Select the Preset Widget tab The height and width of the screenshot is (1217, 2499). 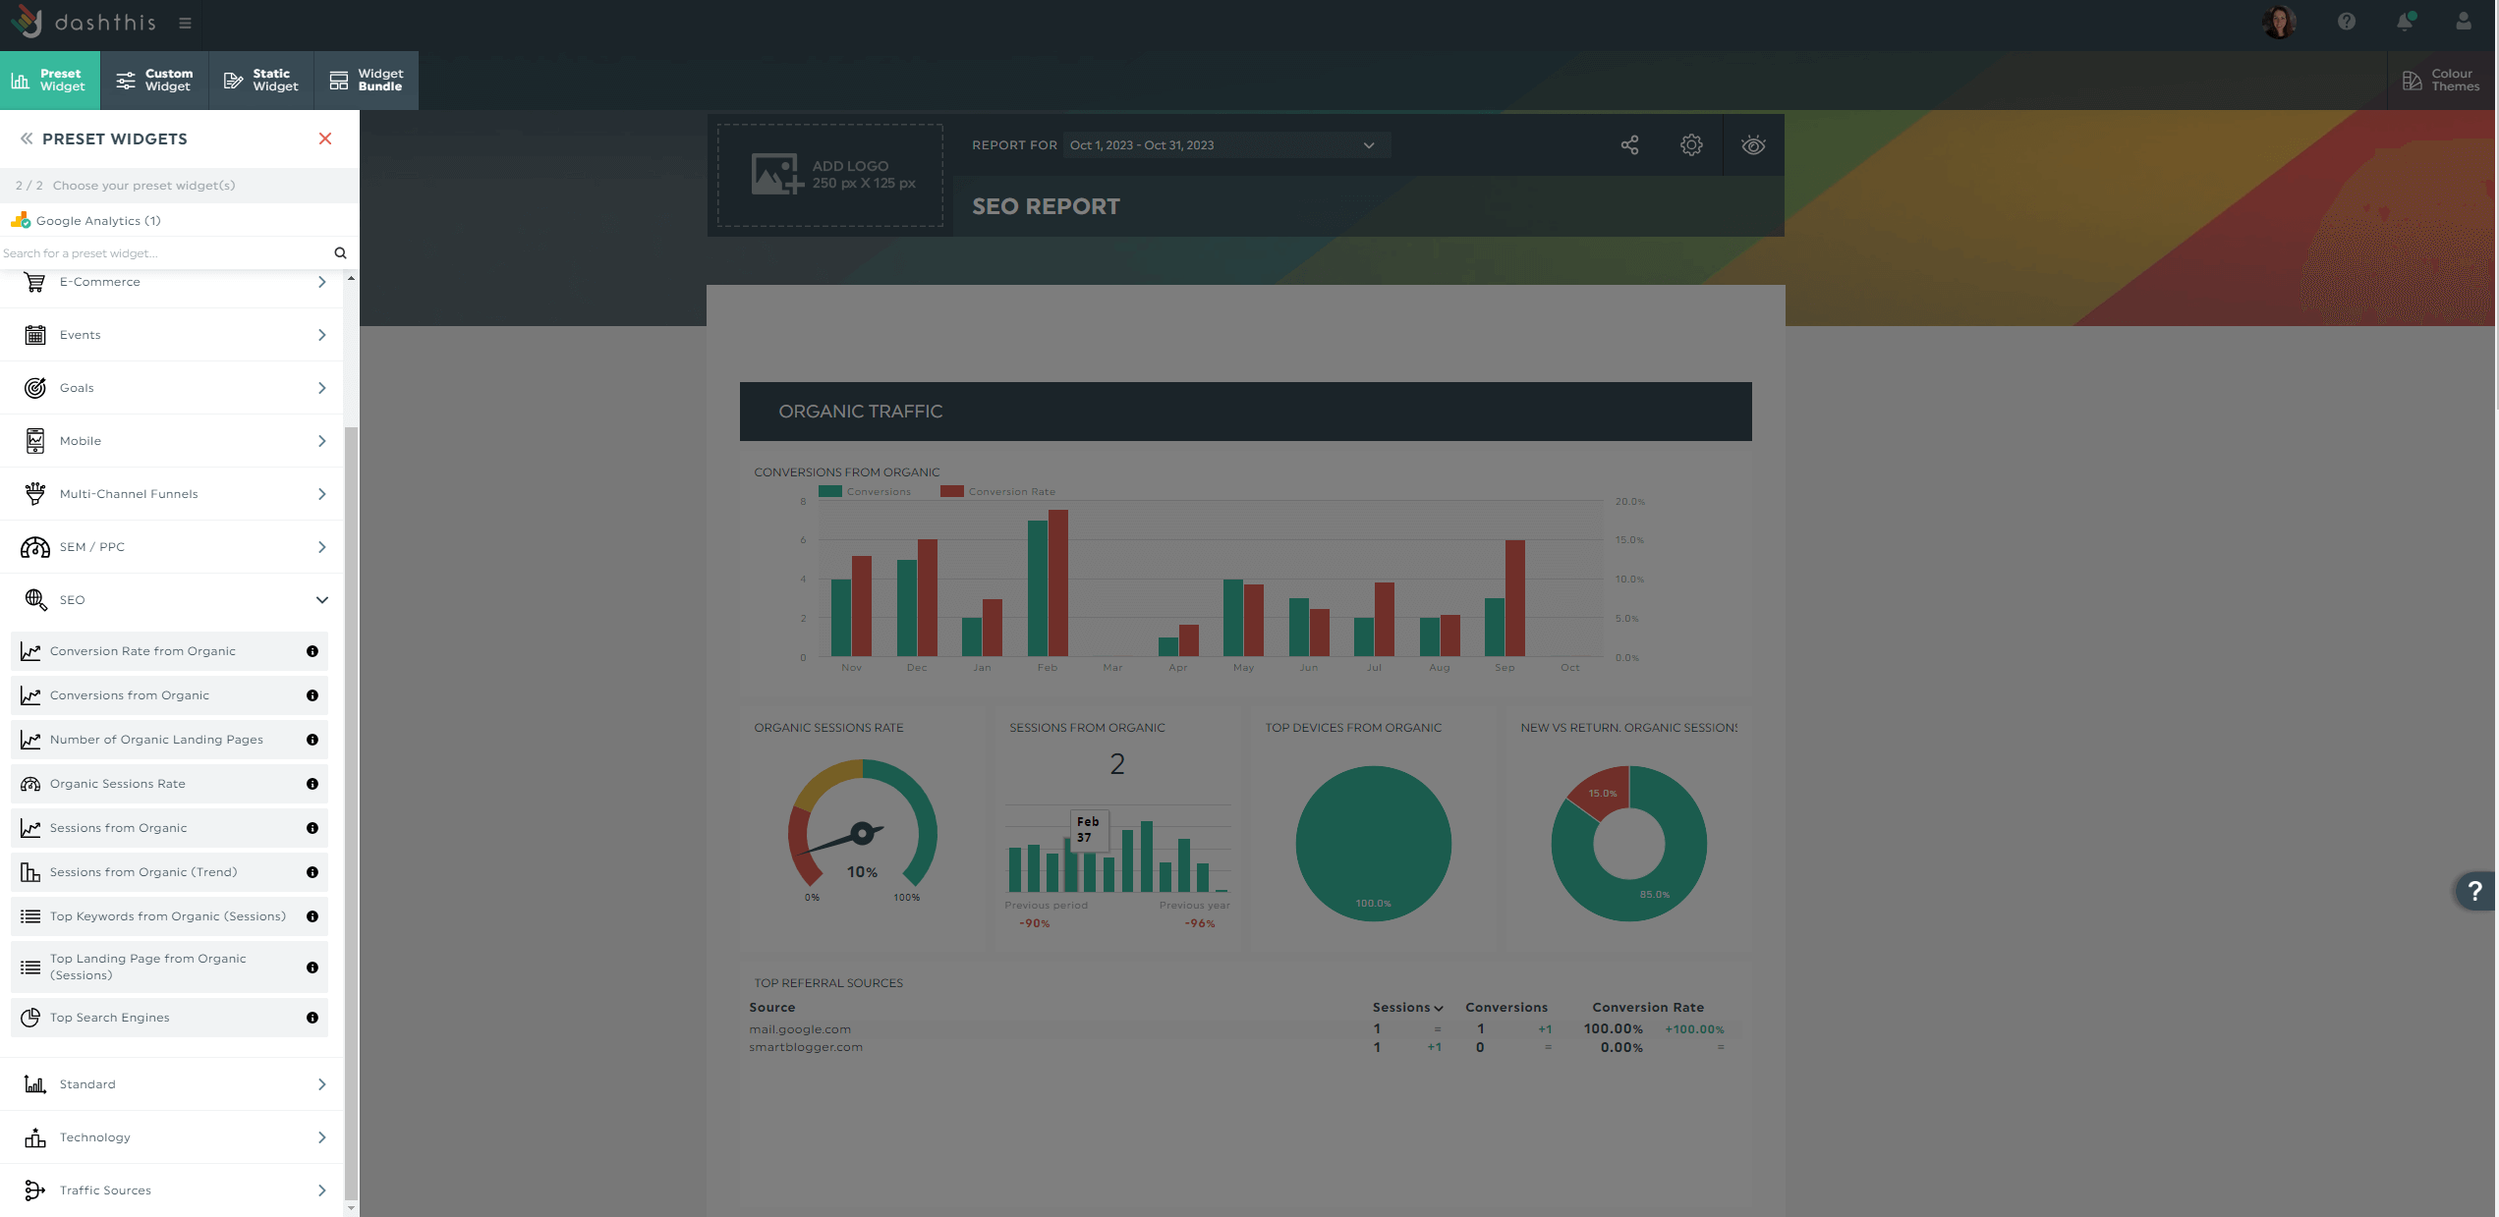(x=49, y=80)
